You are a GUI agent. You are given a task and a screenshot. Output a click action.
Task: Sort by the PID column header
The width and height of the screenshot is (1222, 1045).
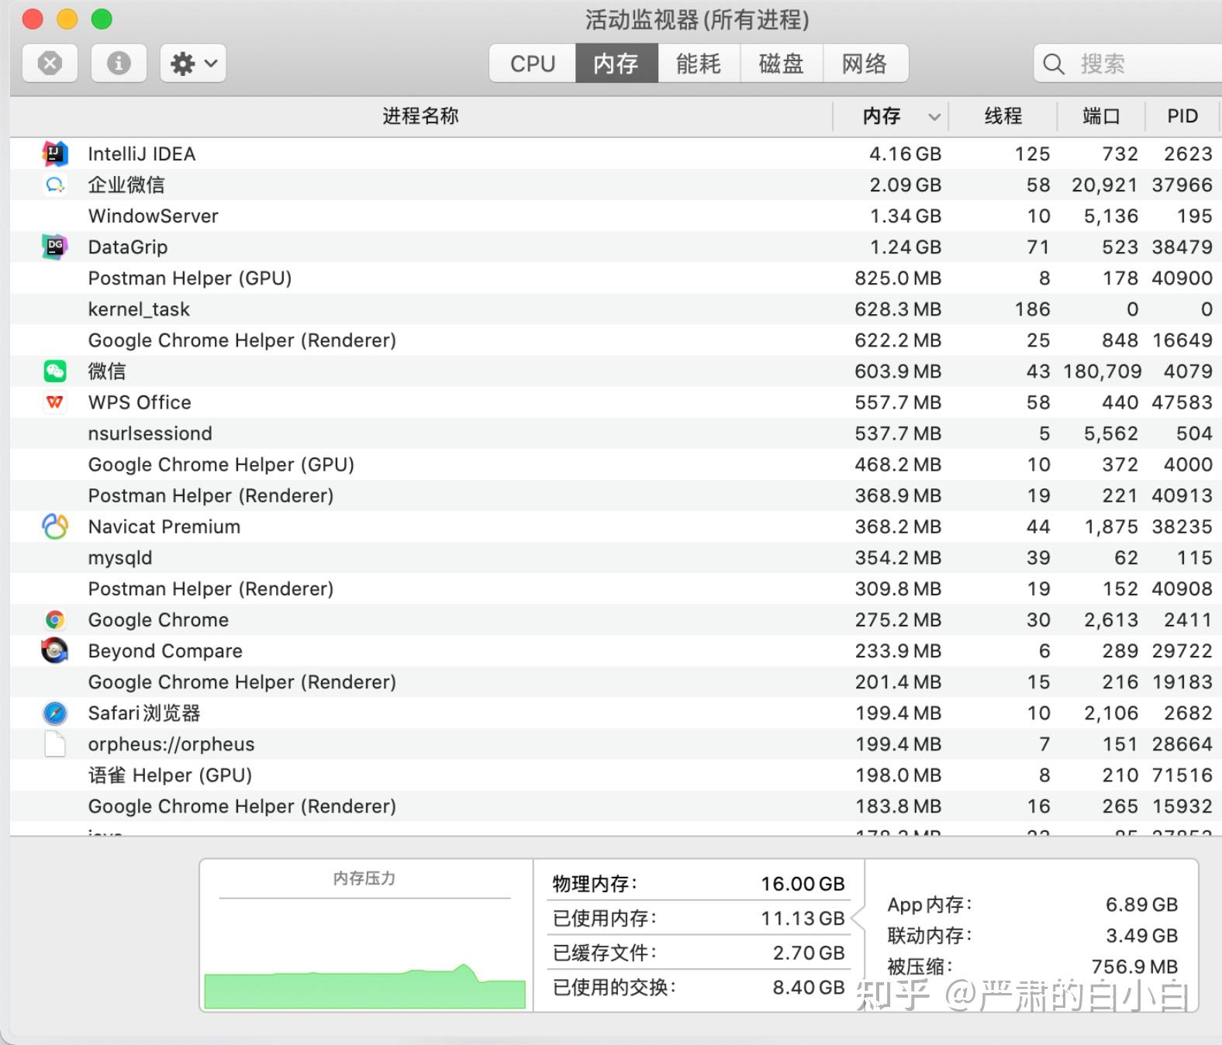coord(1182,116)
